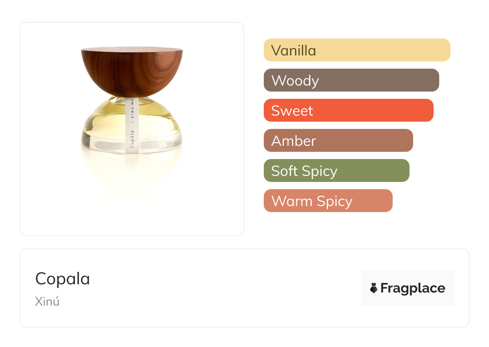The width and height of the screenshot is (489, 347).
Task: Click the Fragplace wordmark text
Action: point(413,288)
